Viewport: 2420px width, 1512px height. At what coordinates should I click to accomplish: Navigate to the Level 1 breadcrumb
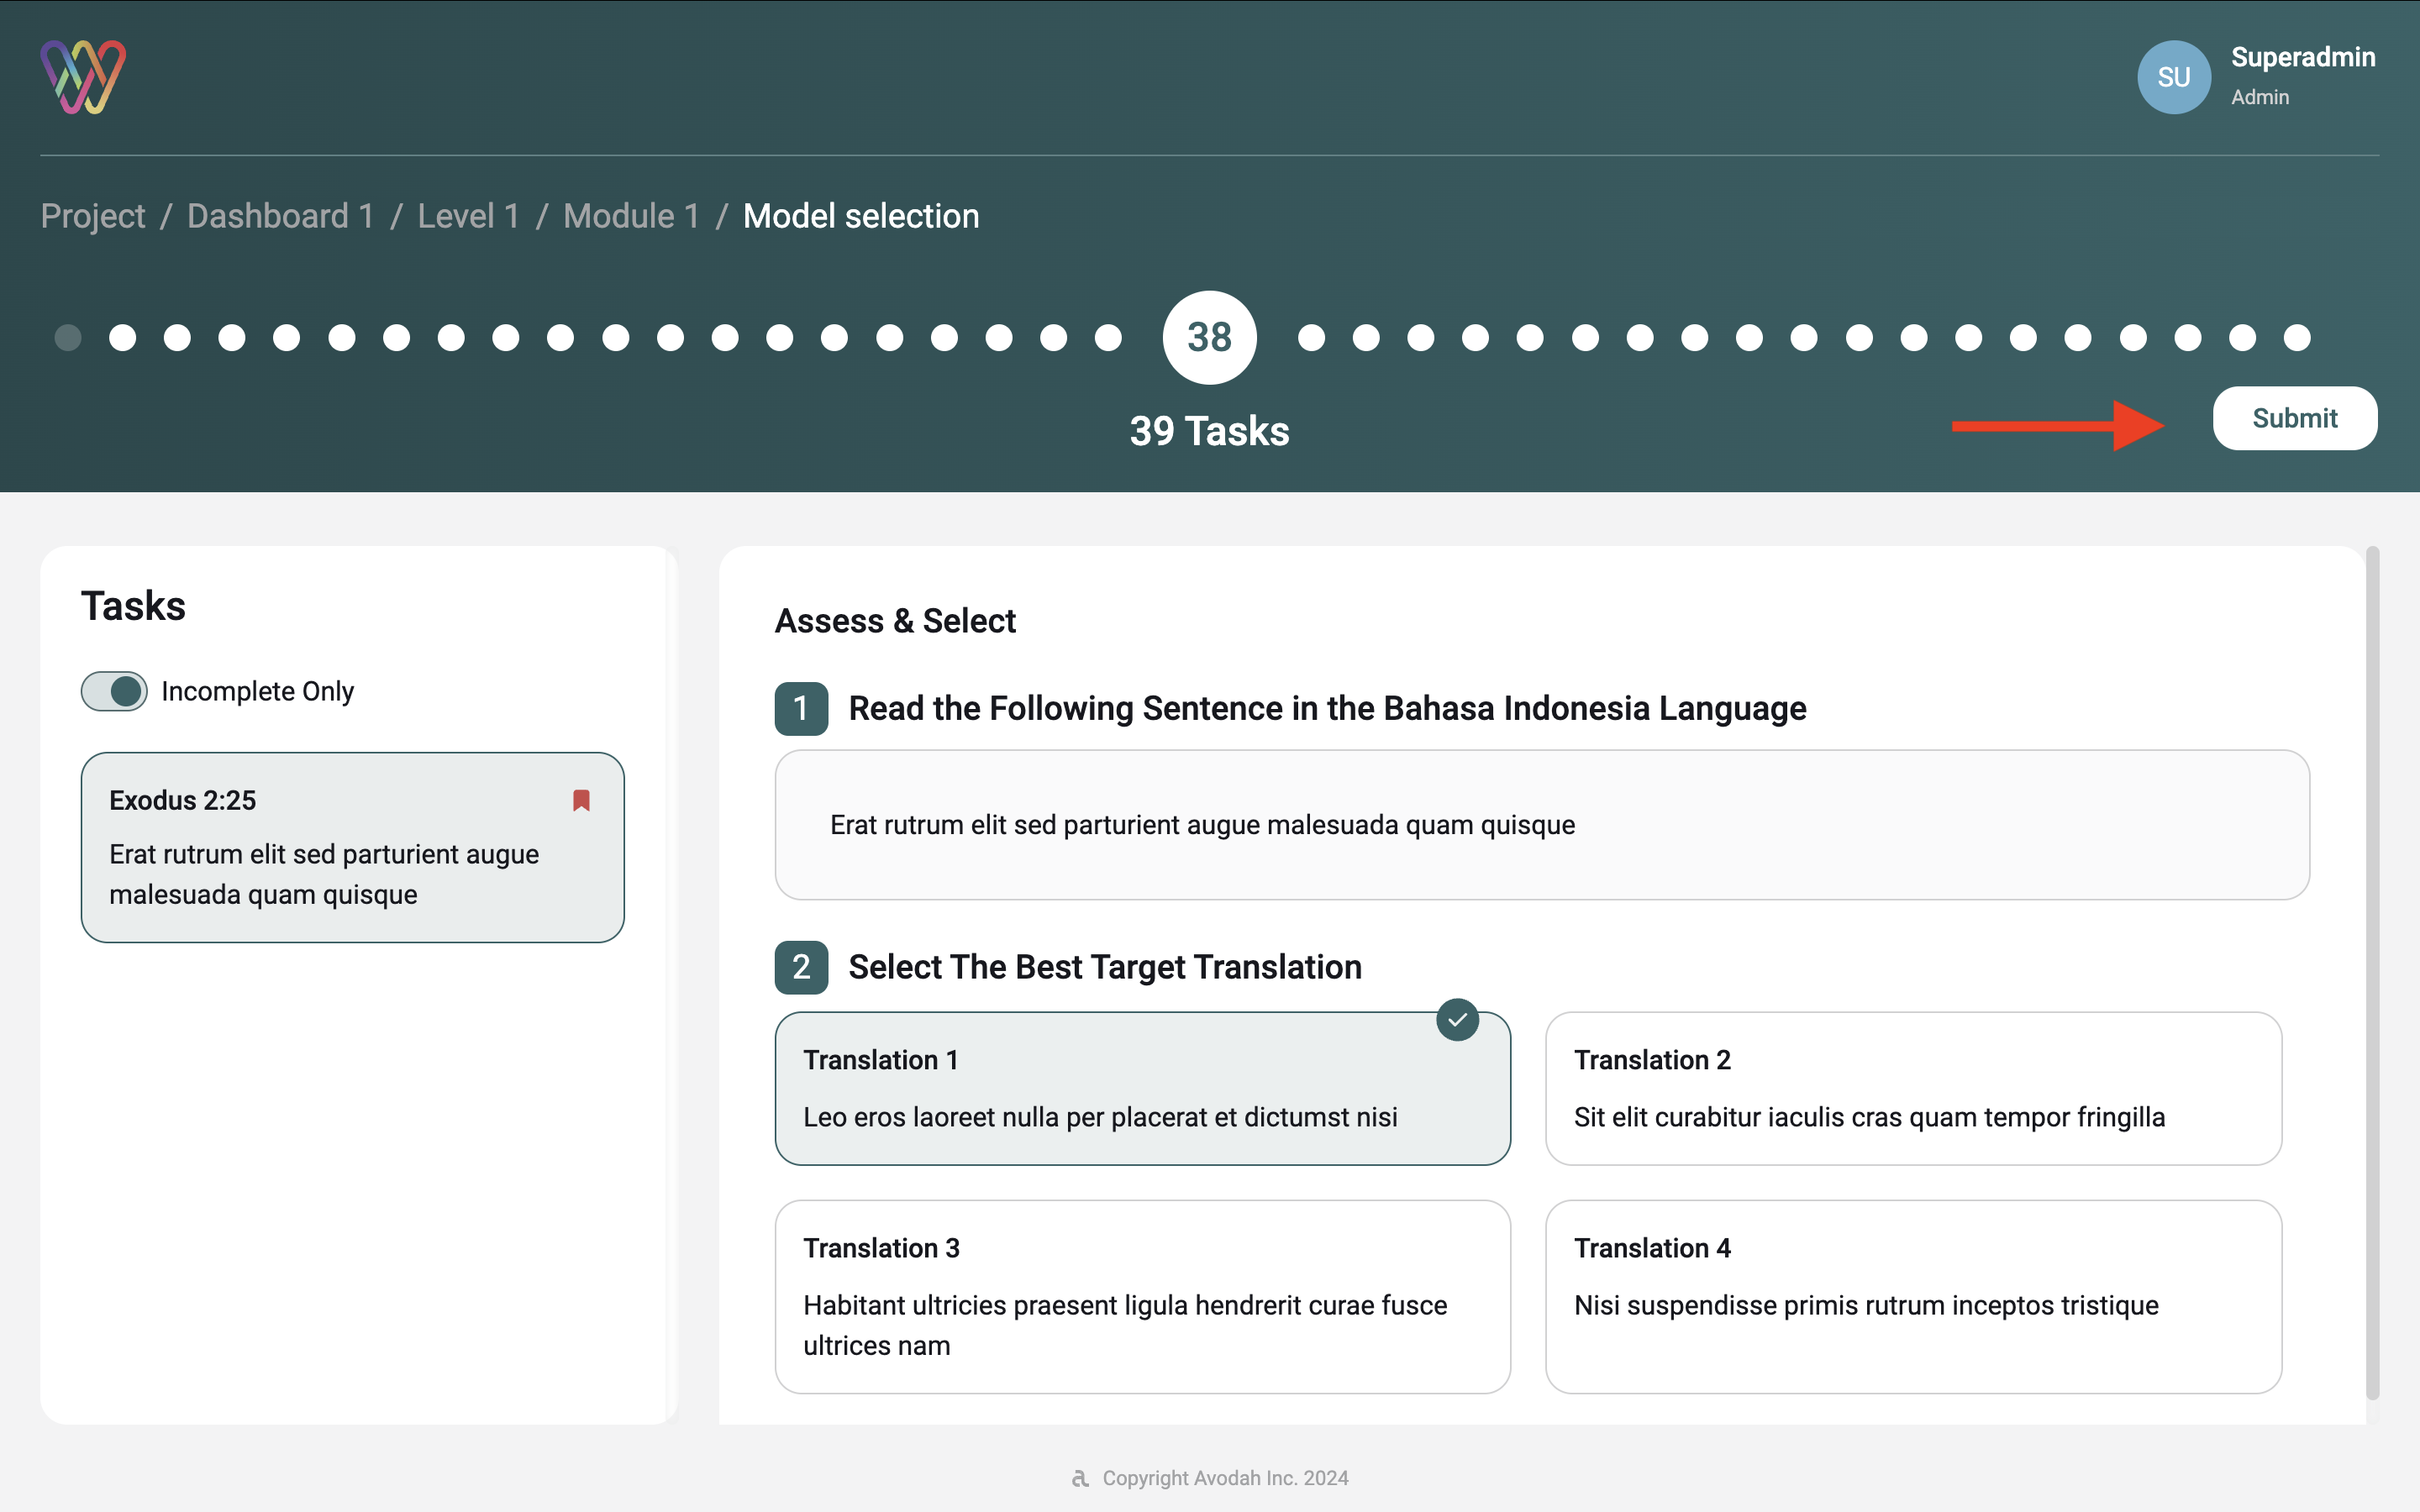pos(468,216)
